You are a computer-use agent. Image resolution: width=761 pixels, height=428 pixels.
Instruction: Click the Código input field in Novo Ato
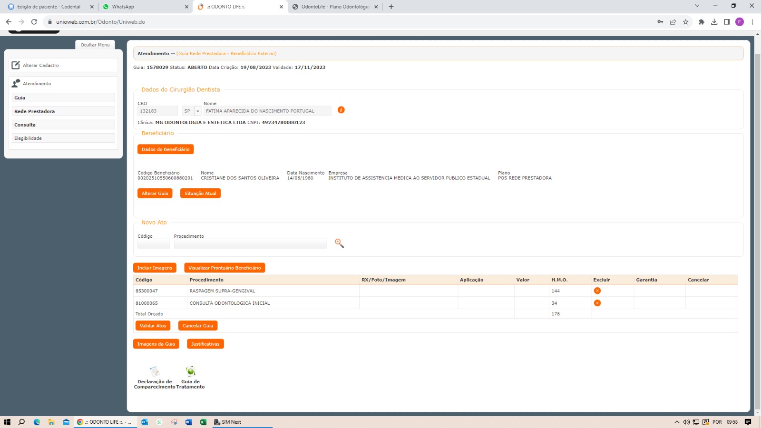[x=154, y=243]
